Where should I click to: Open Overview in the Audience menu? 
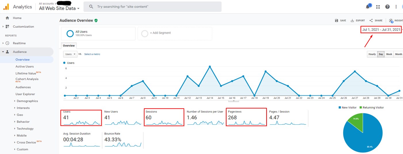click(22, 60)
